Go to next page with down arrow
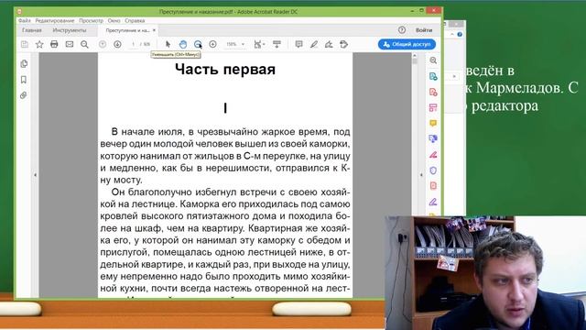Image resolution: width=586 pixels, height=330 pixels. click(x=117, y=44)
